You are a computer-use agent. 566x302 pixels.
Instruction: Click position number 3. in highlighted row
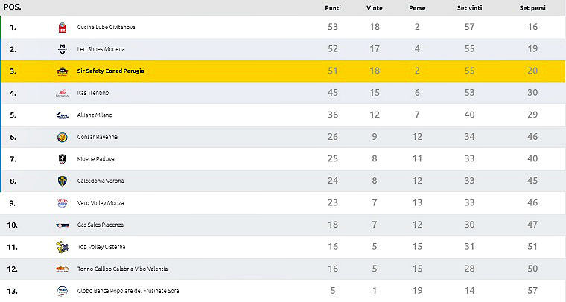tap(13, 71)
